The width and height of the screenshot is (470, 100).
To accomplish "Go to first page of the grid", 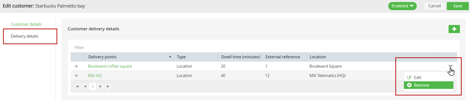I will click(77, 86).
